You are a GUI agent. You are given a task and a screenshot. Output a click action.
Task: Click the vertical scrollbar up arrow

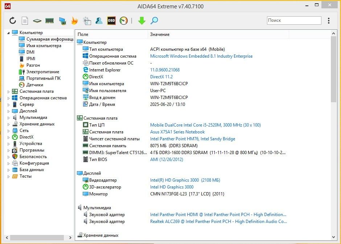(333, 33)
